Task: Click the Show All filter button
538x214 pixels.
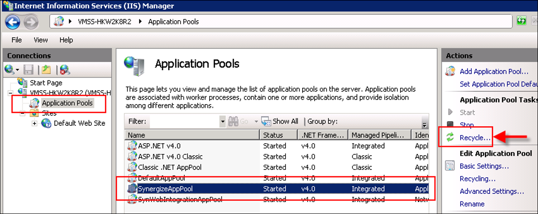Action: click(280, 121)
